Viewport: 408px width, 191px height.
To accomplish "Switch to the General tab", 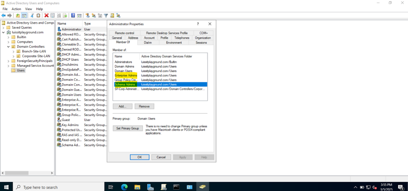I will [117, 38].
